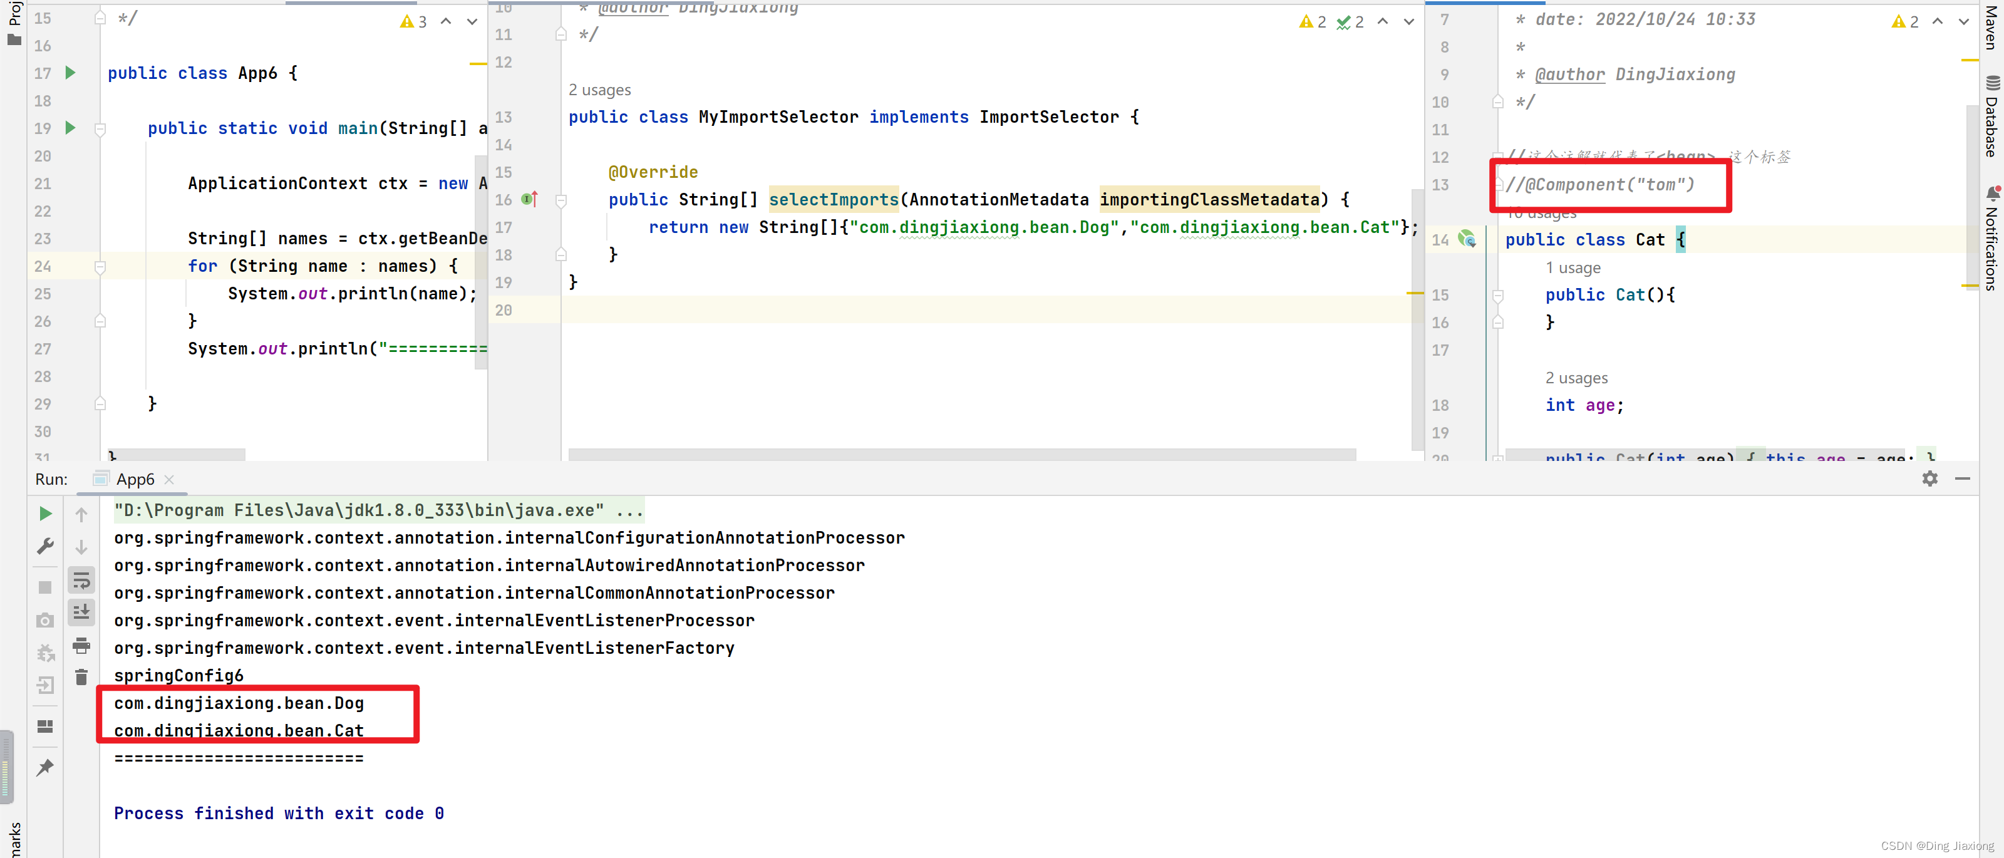Click '1 usage' hint above Cat constructor
2004x858 pixels.
(x=1573, y=267)
